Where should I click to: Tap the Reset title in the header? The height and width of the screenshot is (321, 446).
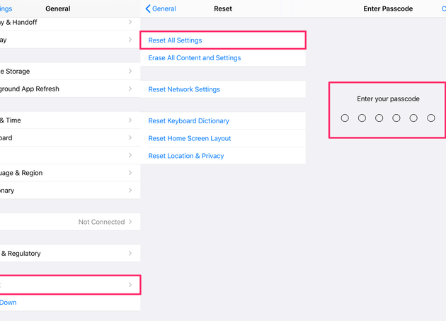tap(223, 9)
